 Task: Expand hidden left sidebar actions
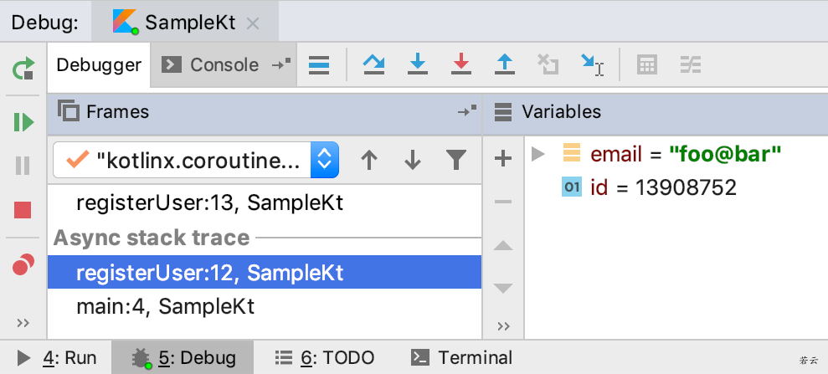coord(23,323)
